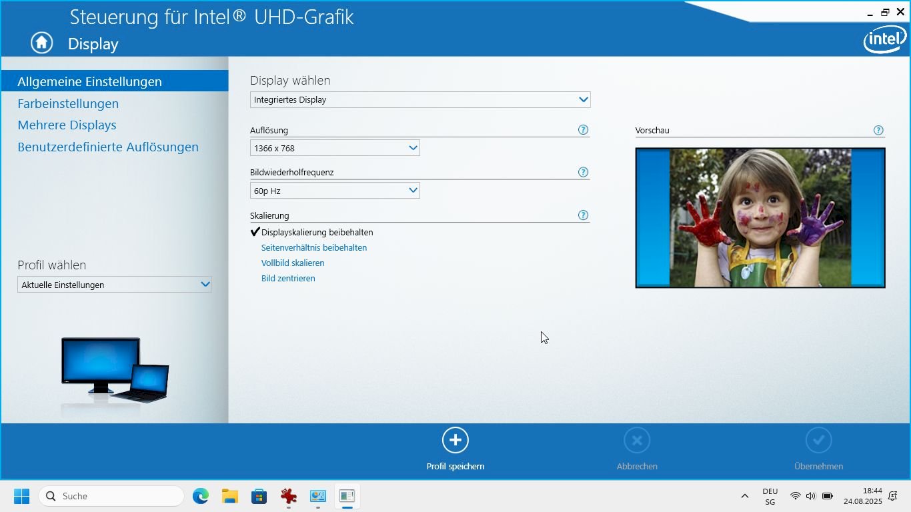This screenshot has height=512, width=911.
Task: Open the Auflösung 1366 x 768 dropdown
Action: 335,148
